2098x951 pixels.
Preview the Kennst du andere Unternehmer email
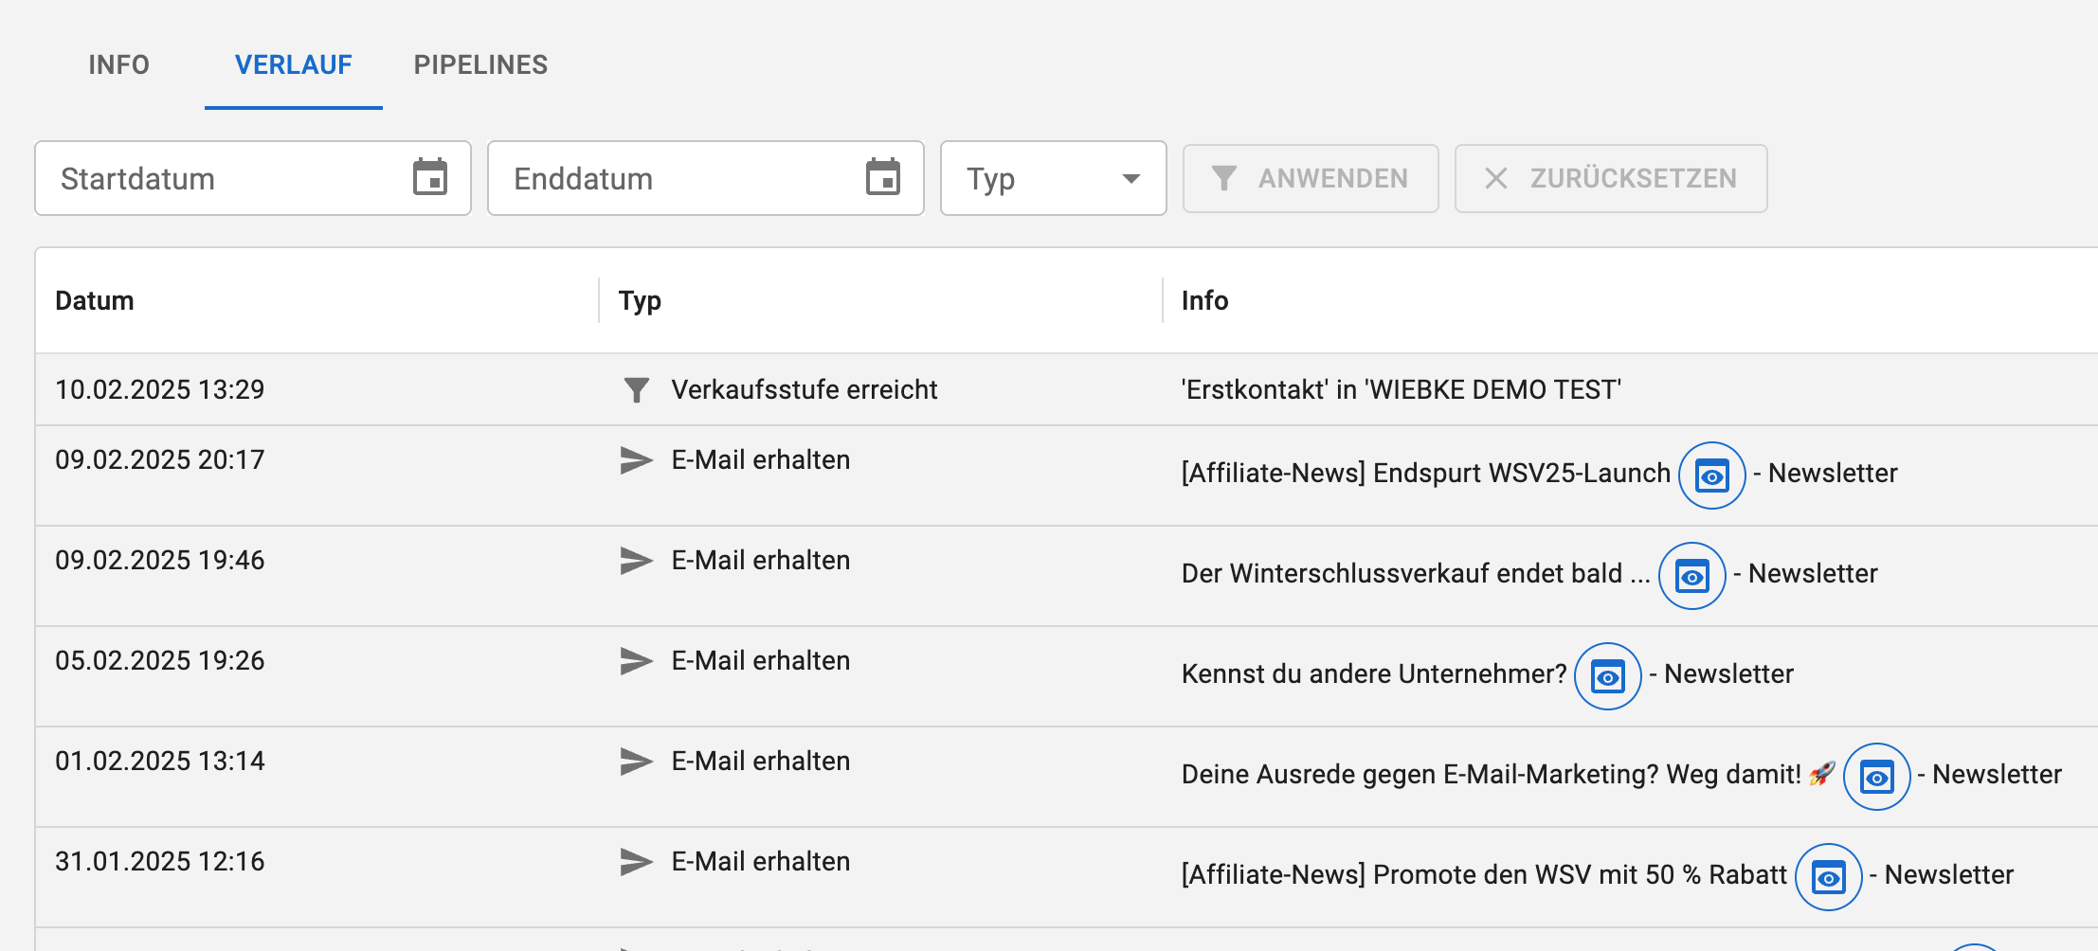click(1608, 676)
